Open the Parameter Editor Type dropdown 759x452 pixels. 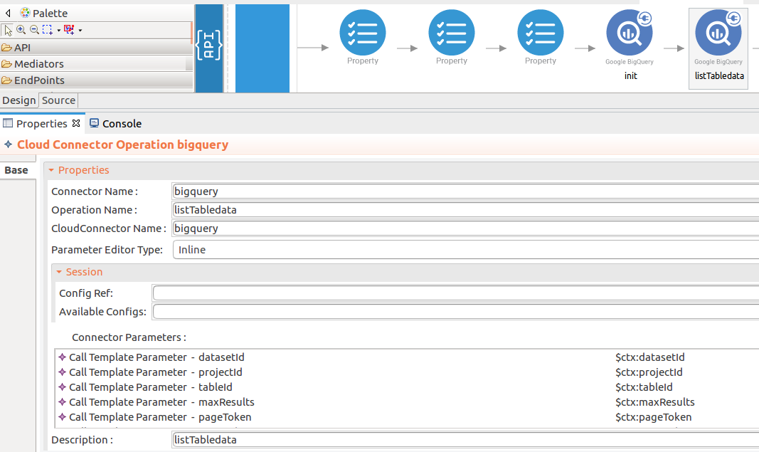pyautogui.click(x=466, y=250)
